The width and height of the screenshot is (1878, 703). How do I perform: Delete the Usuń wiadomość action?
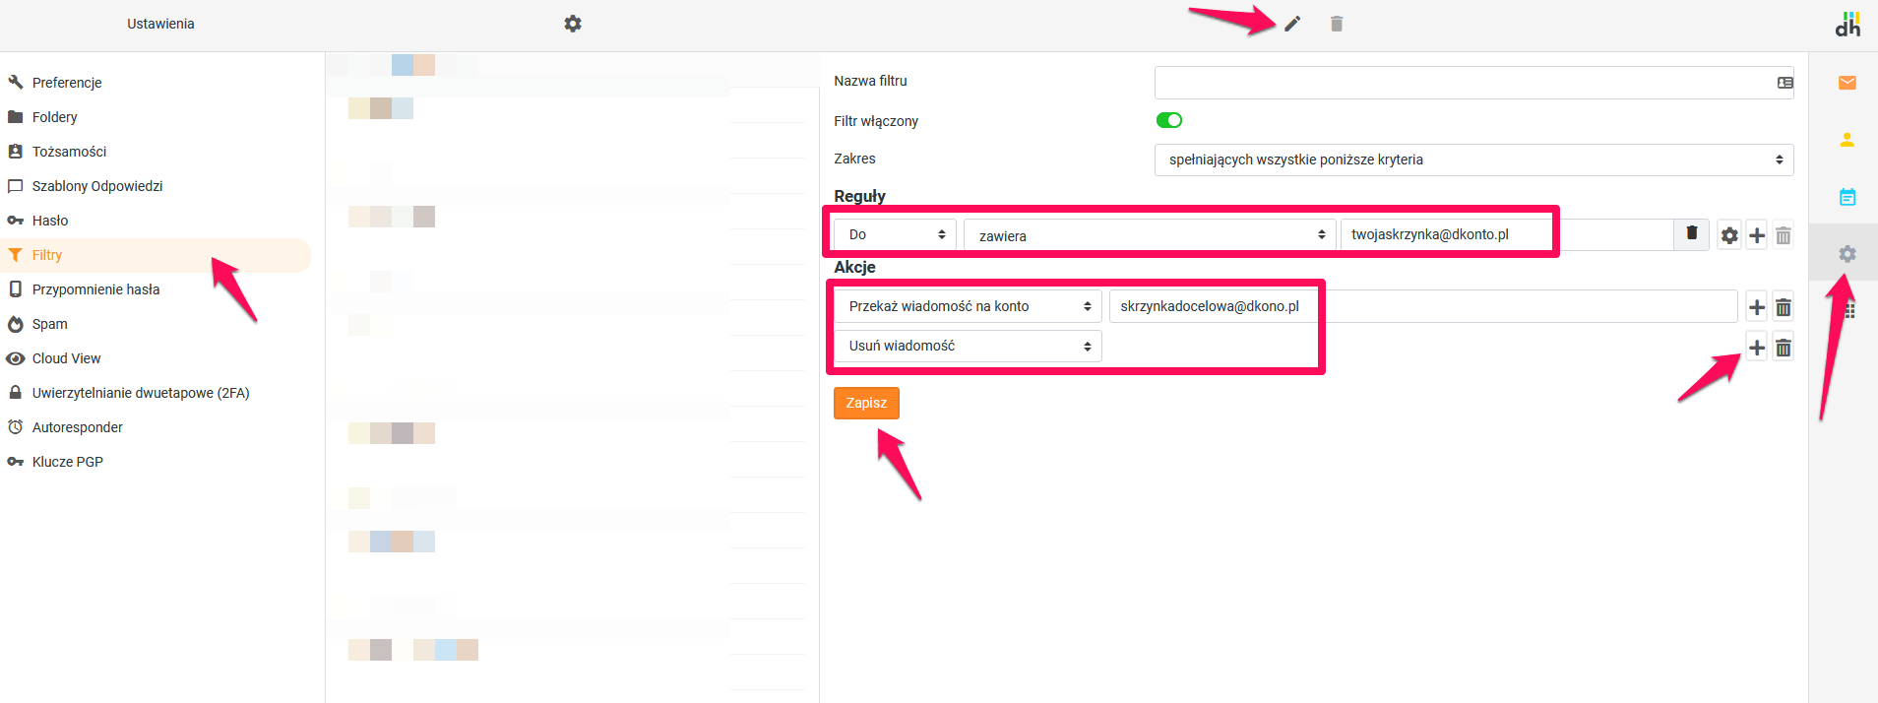(x=1784, y=347)
